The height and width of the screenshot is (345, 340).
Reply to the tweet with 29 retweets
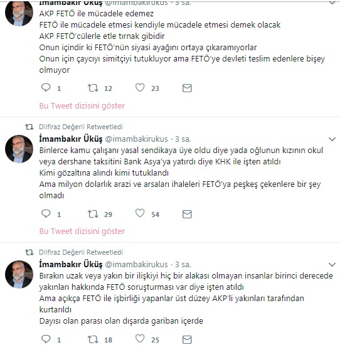coord(46,213)
